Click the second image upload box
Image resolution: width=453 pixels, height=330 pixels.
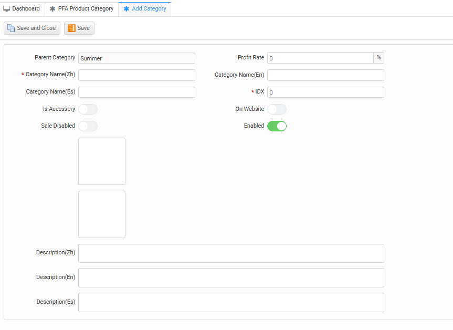[102, 214]
